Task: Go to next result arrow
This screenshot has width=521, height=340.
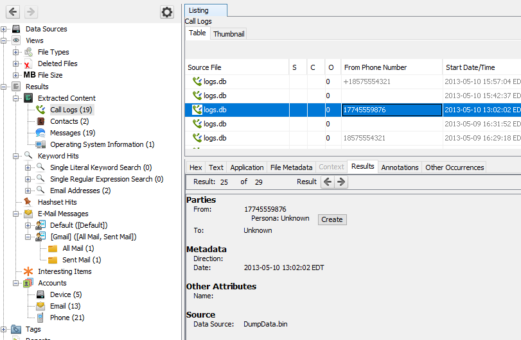Action: tap(341, 182)
